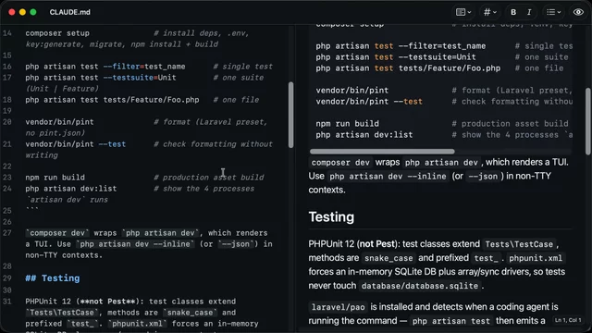
Task: Click the CLAUDE.md window title
Action: point(70,12)
